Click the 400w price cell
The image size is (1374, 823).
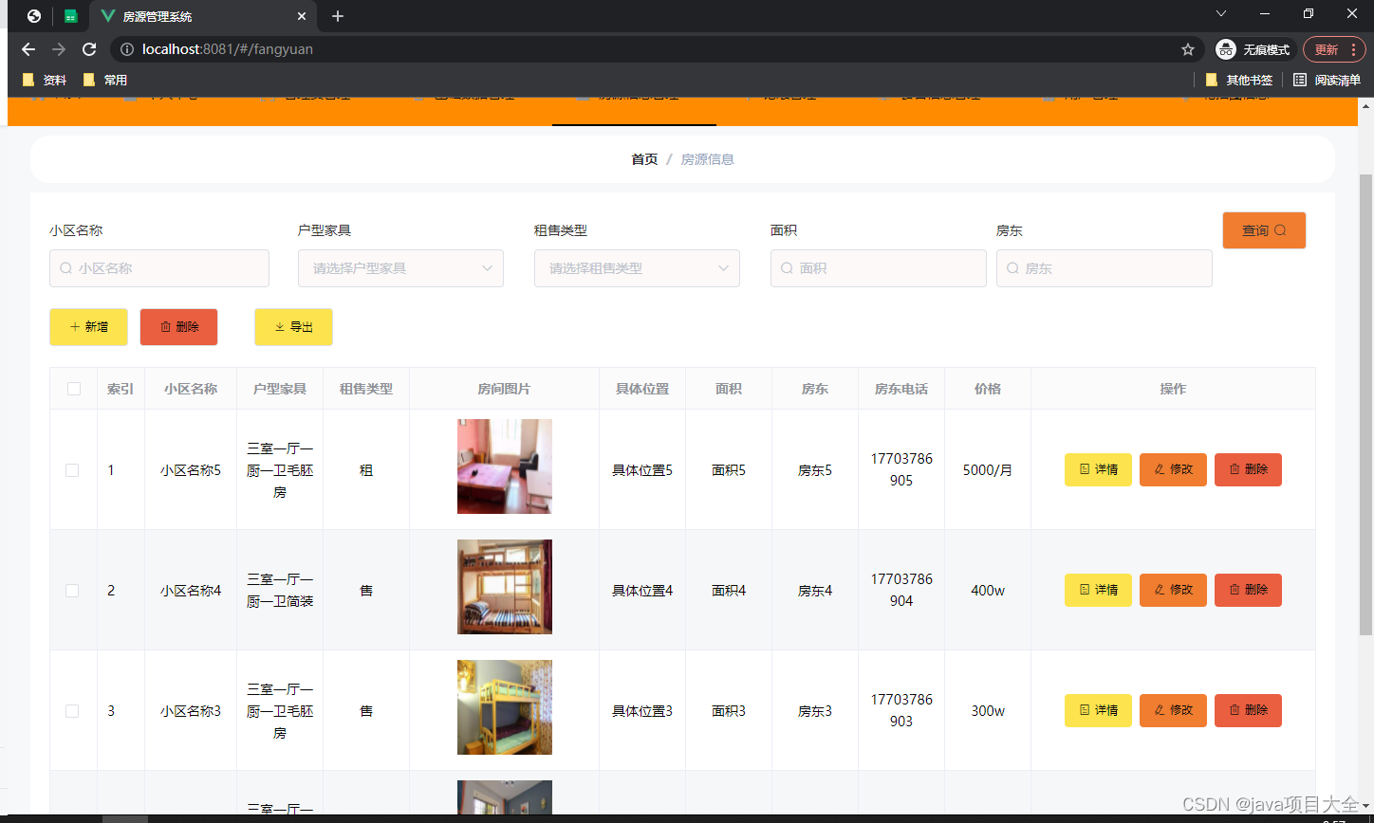[x=988, y=591]
